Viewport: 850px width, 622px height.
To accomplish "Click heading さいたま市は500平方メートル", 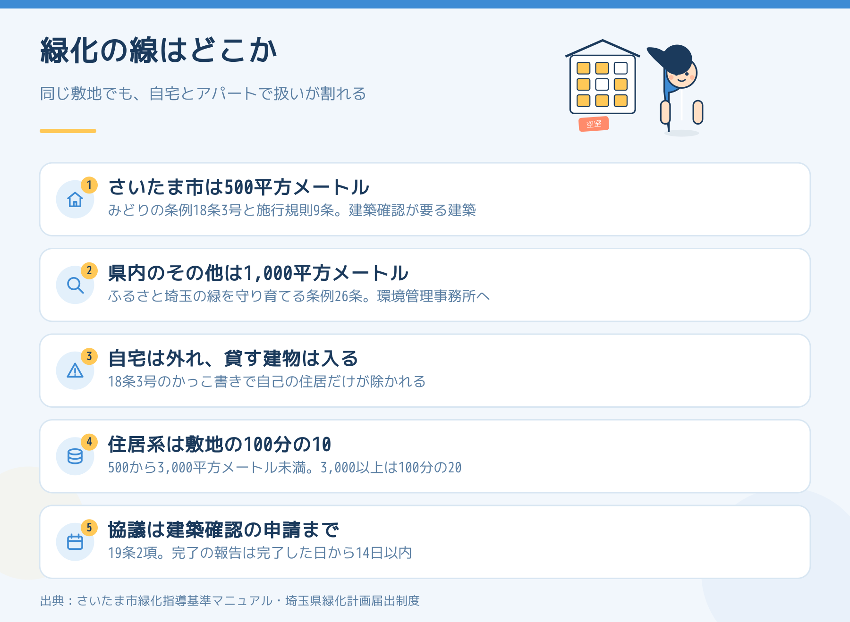I will [x=238, y=187].
